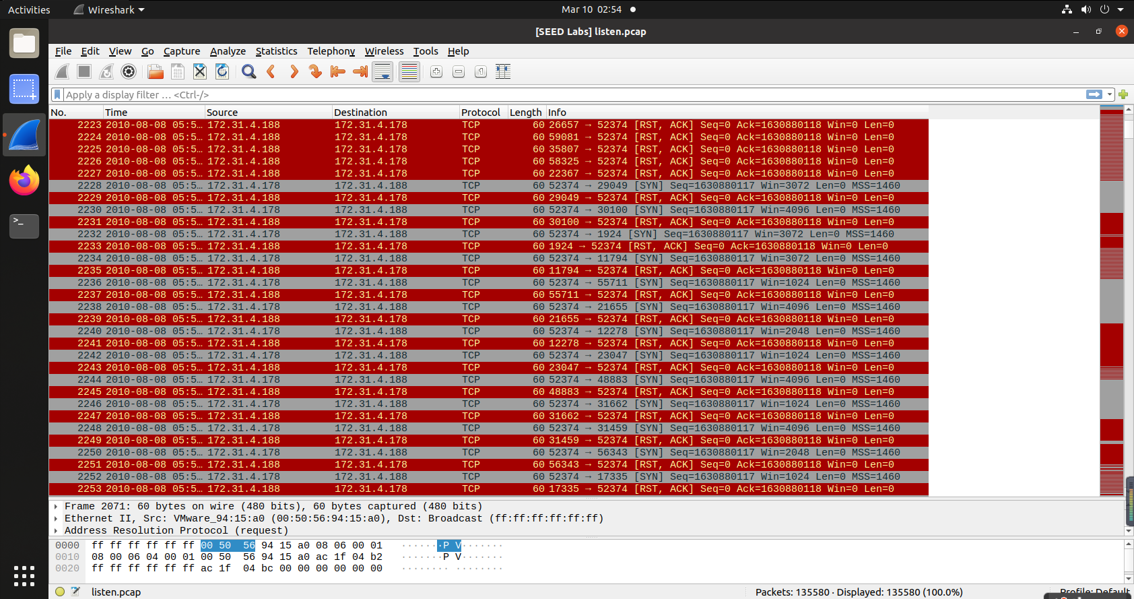Select packet number 2233 row
The height and width of the screenshot is (599, 1134).
(489, 246)
